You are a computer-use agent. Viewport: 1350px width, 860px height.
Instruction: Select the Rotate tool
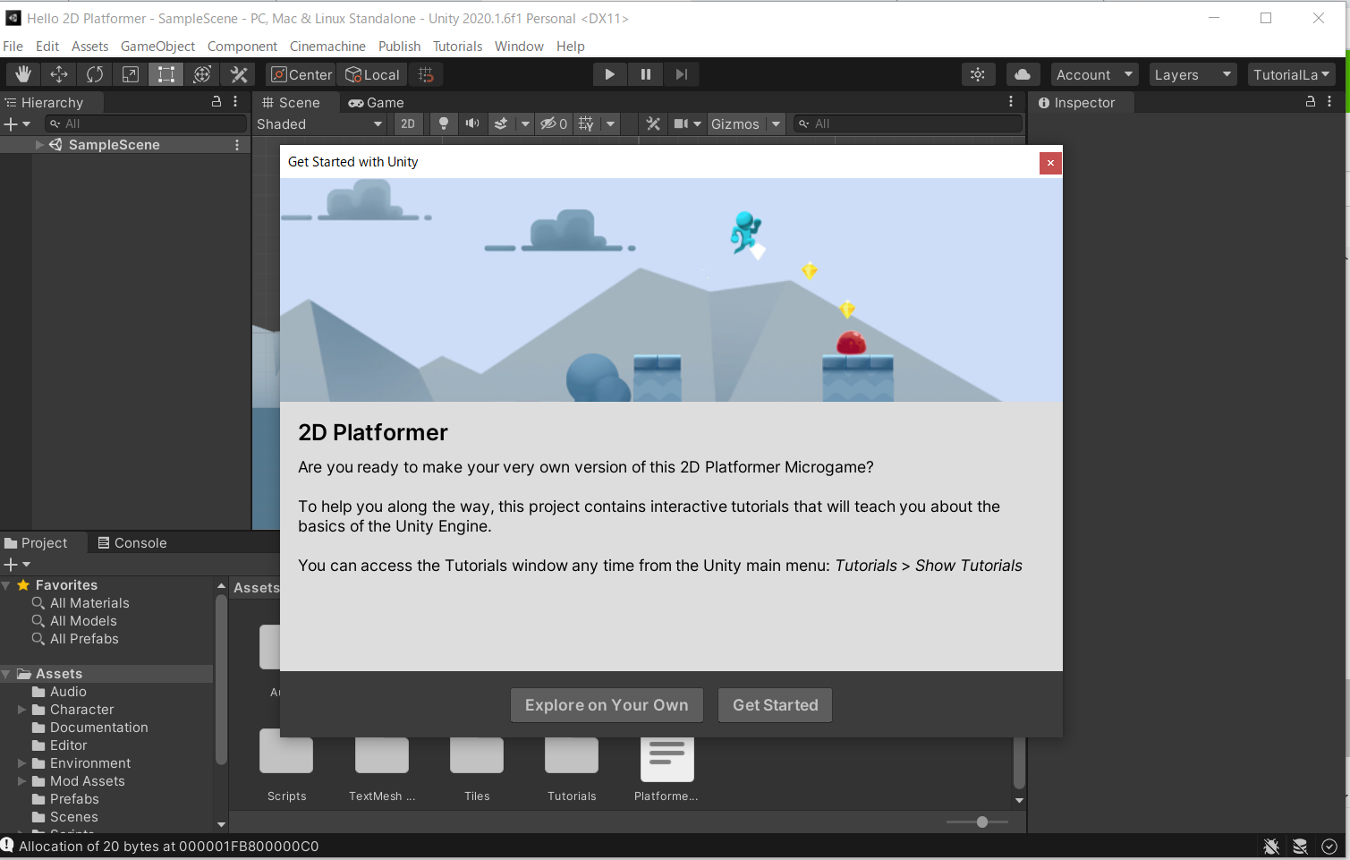tap(95, 74)
